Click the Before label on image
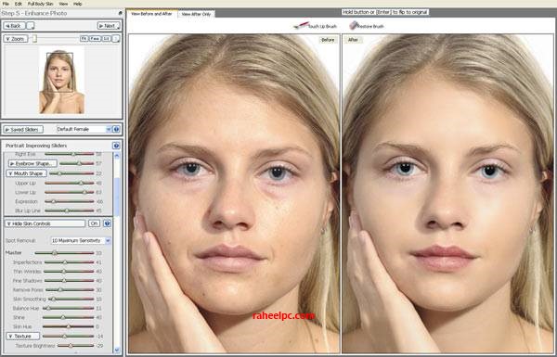The height and width of the screenshot is (357, 557). tap(328, 40)
